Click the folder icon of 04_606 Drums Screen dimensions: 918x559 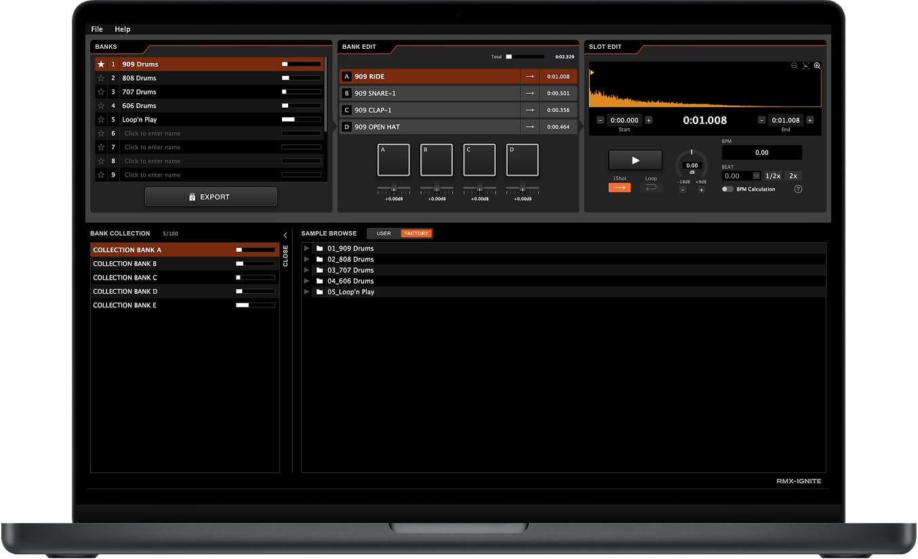pos(319,281)
